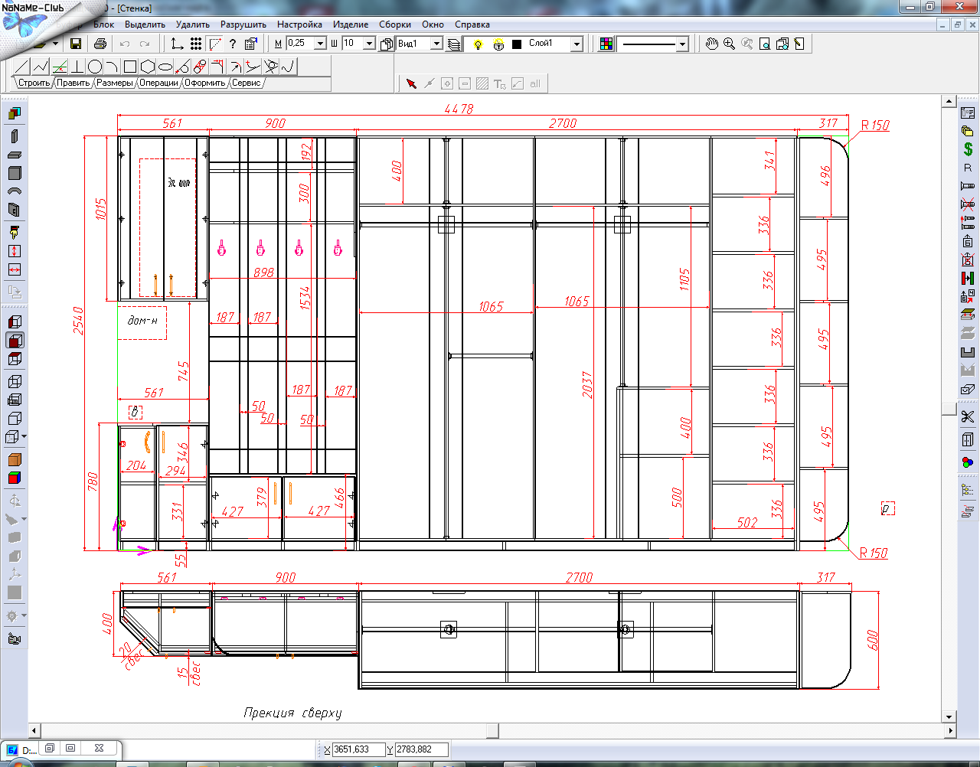Click the Save diskette icon

(76, 44)
